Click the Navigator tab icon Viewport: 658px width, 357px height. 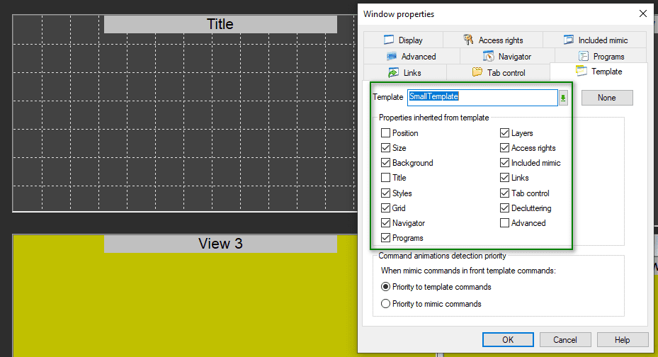(x=488, y=57)
